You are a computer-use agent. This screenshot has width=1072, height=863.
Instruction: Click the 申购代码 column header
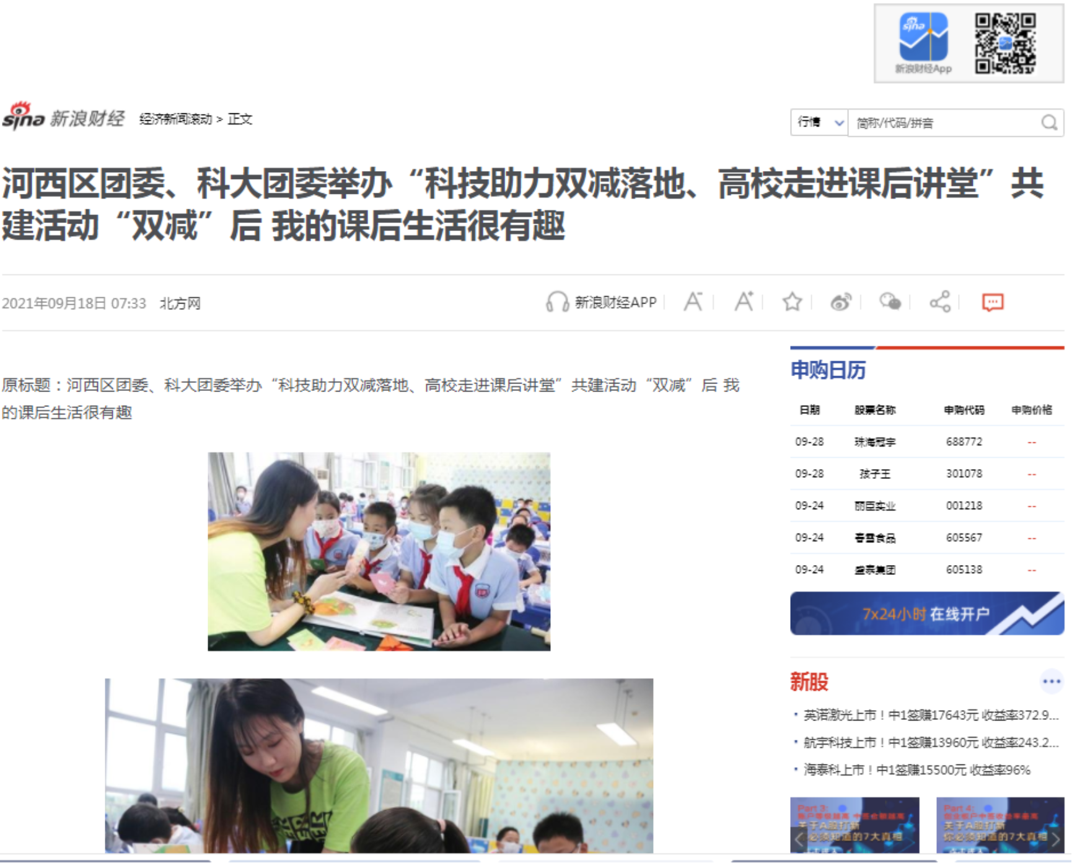pyautogui.click(x=964, y=410)
